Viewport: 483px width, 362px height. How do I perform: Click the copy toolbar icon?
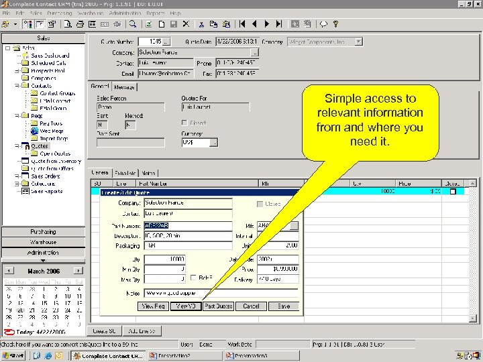click(x=213, y=24)
